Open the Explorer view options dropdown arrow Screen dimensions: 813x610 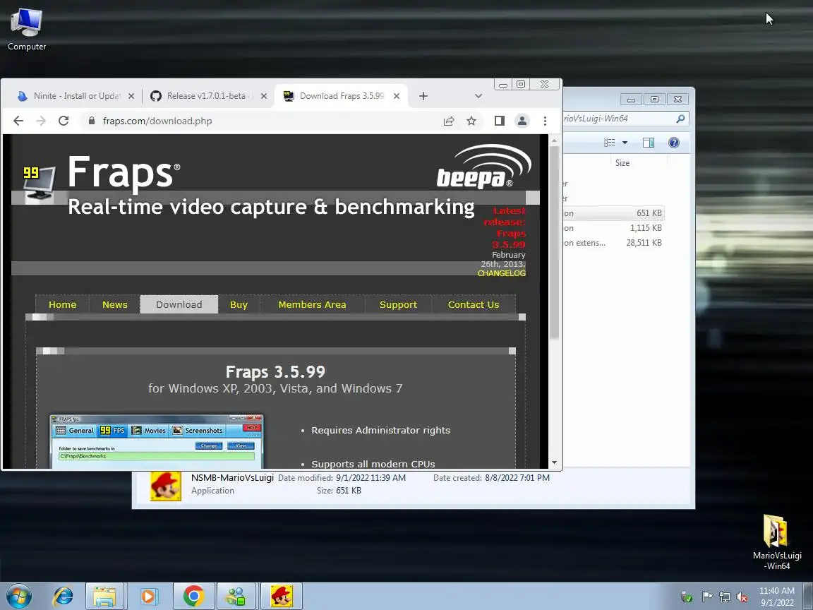point(625,143)
